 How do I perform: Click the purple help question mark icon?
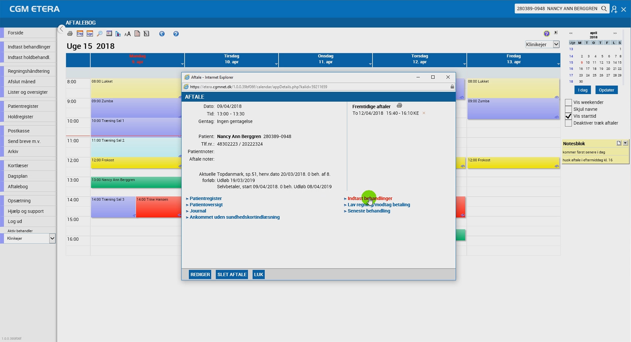[547, 33]
